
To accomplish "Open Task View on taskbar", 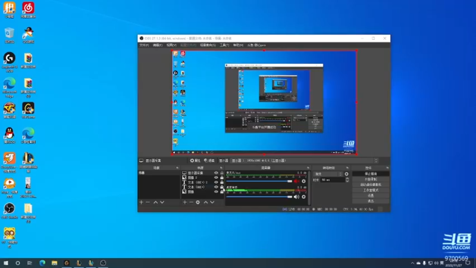I will click(x=29, y=263).
